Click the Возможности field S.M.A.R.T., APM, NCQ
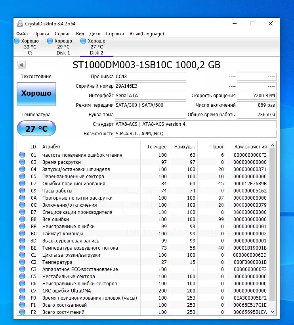Screen dimensions: 294x325 [x=195, y=134]
